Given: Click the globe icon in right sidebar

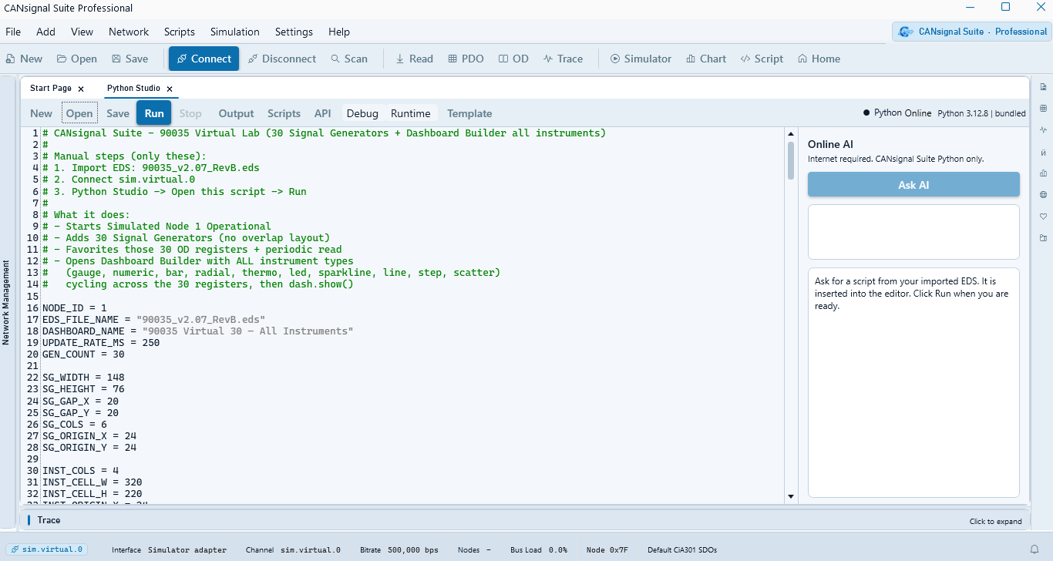Looking at the screenshot, I should [x=1043, y=194].
